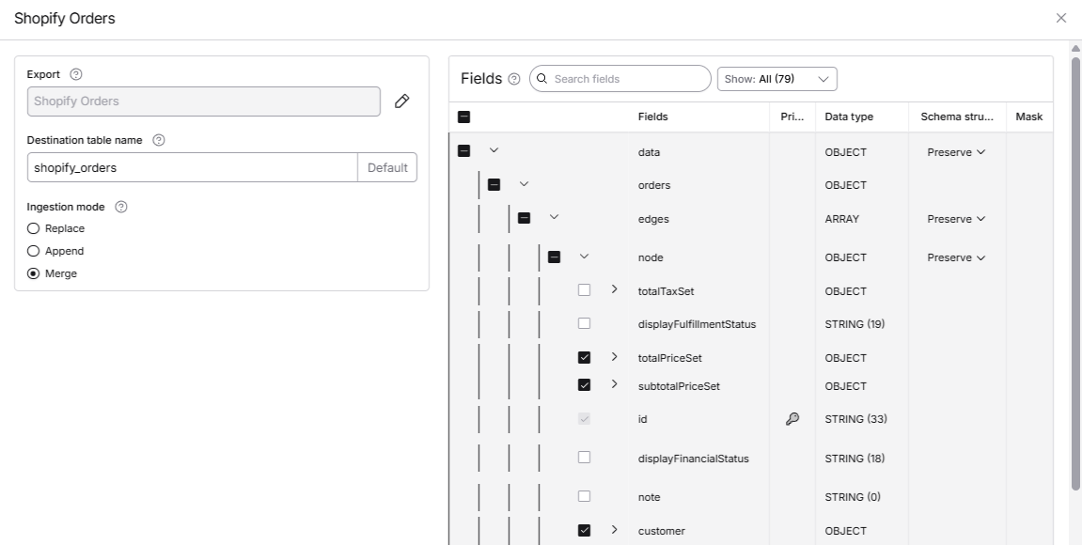The width and height of the screenshot is (1082, 545).
Task: Collapse the data tree node
Action: (x=494, y=149)
